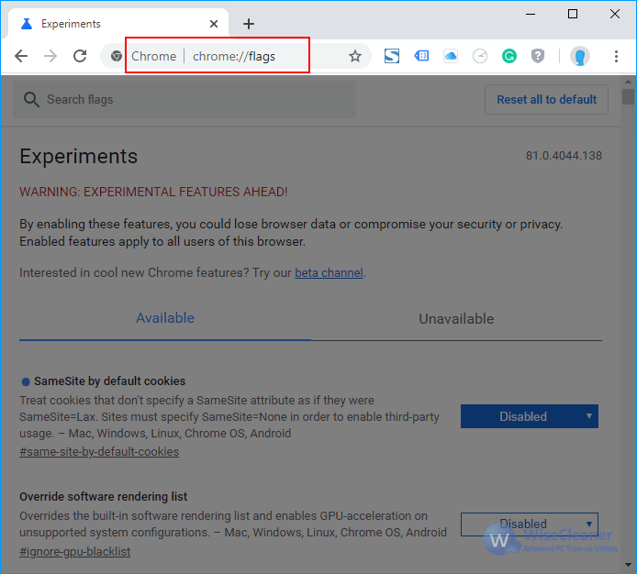Open the user profile avatar
Viewport: 637px width, 574px height.
(580, 56)
